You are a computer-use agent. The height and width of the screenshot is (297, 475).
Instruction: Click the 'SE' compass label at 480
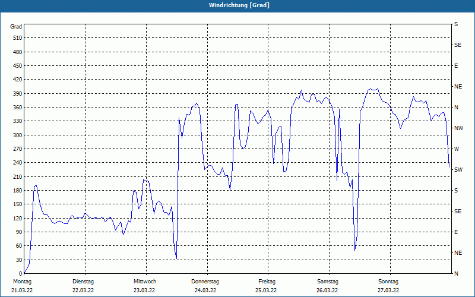click(458, 45)
